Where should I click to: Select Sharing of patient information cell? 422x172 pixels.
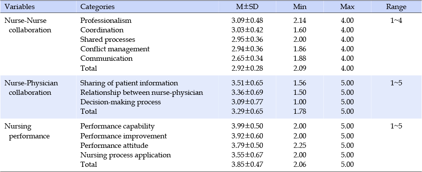point(129,83)
